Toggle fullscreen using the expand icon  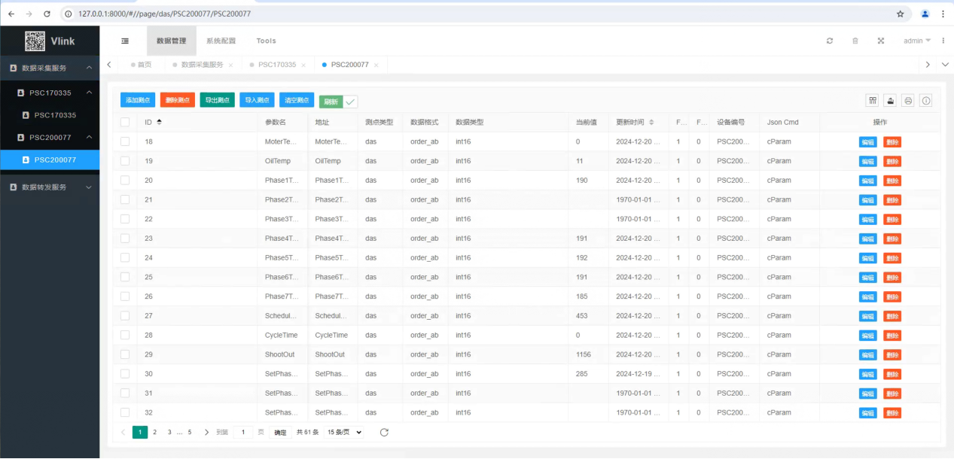click(x=880, y=41)
